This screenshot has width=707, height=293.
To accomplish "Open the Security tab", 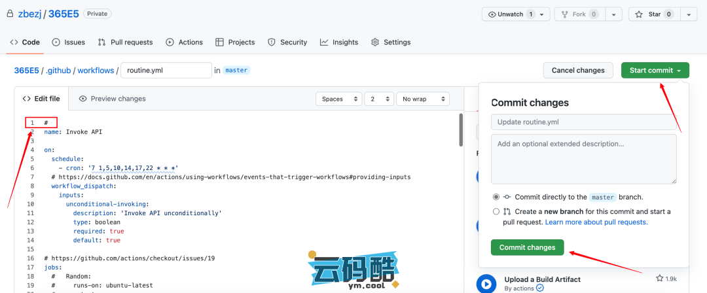I will [287, 42].
